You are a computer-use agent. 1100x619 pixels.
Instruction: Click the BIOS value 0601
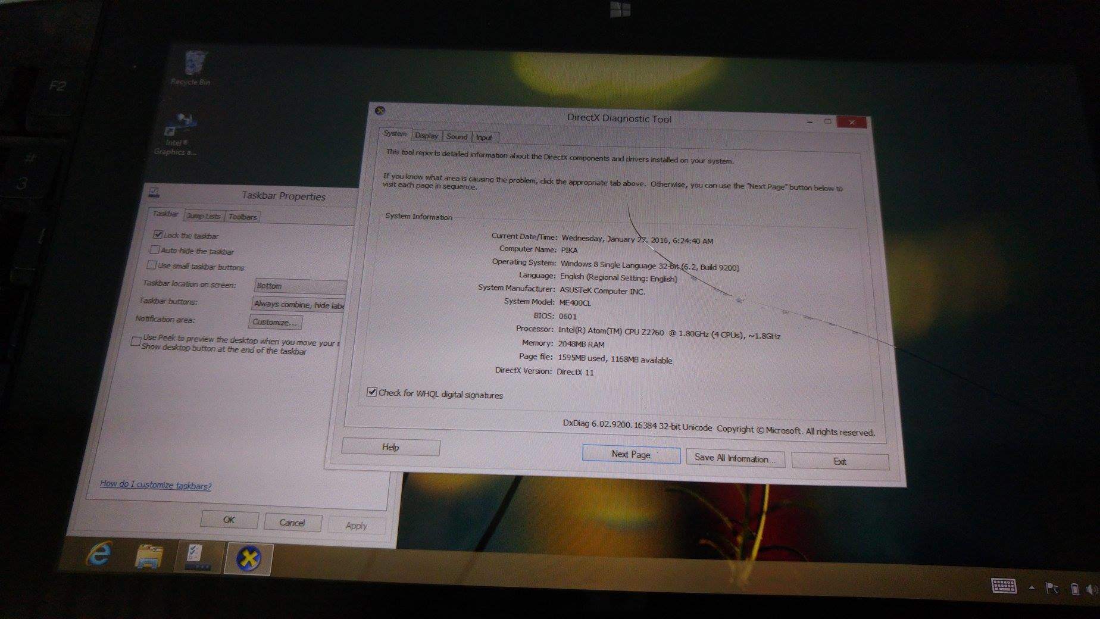[x=568, y=317]
